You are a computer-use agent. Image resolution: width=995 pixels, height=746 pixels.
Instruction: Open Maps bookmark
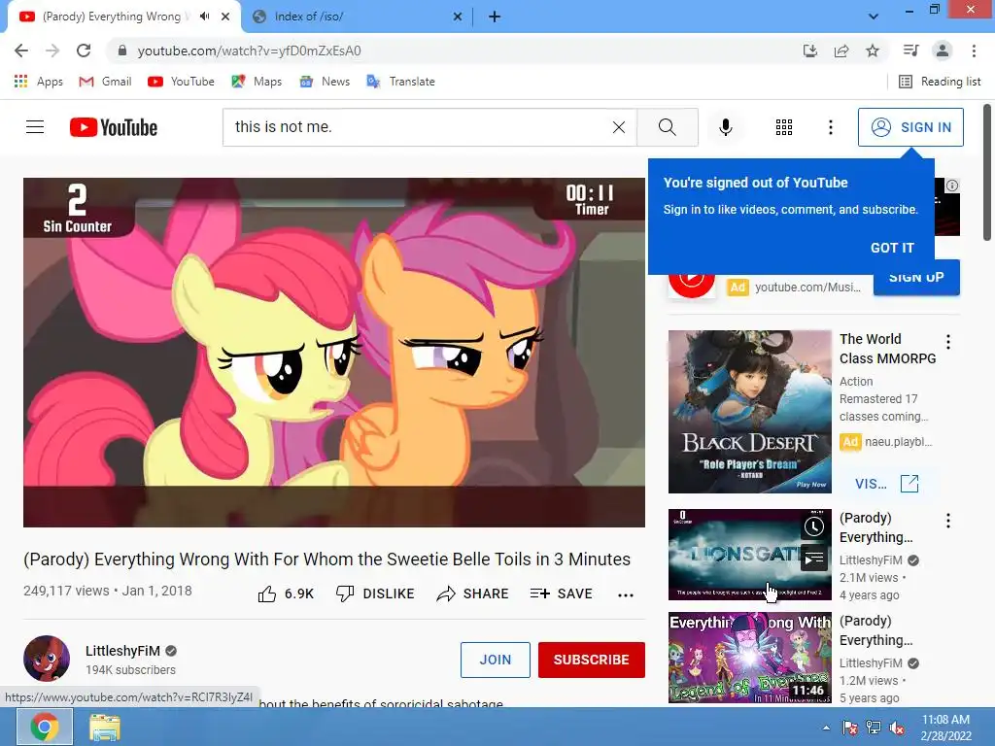pos(257,82)
